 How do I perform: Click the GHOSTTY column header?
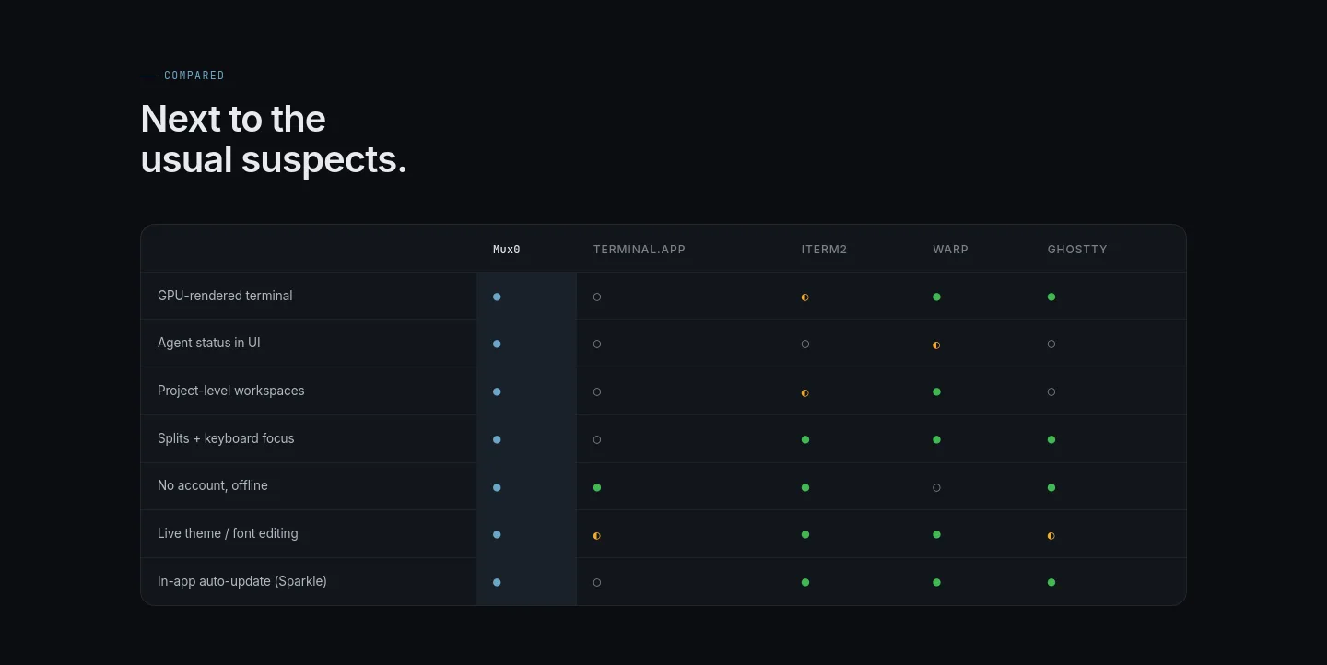pos(1077,250)
